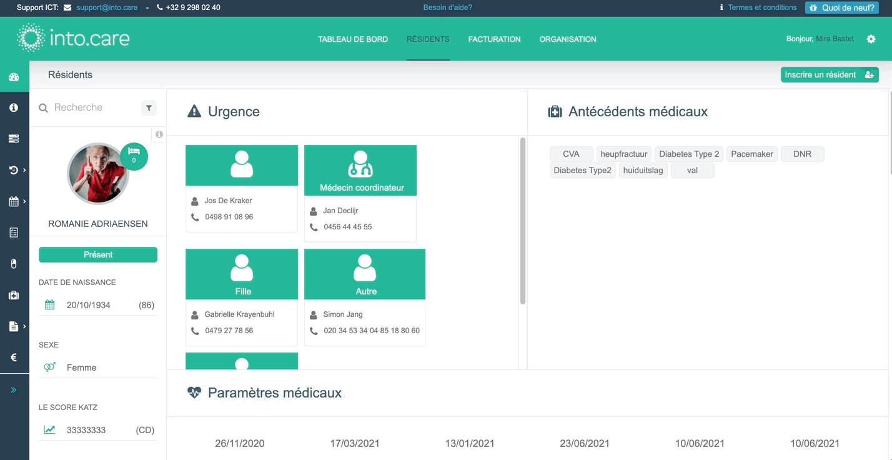The width and height of the screenshot is (892, 460).
Task: Open the Autre contact card
Action: coord(365,297)
